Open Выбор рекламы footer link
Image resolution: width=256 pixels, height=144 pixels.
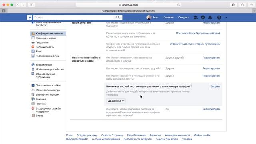[77, 139]
